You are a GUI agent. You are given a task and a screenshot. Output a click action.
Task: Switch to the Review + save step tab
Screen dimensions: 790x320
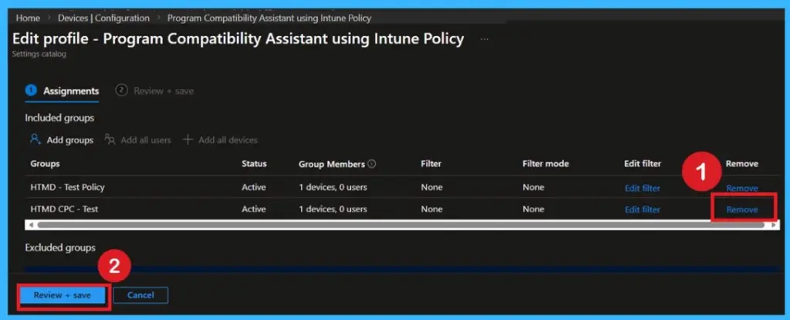154,91
